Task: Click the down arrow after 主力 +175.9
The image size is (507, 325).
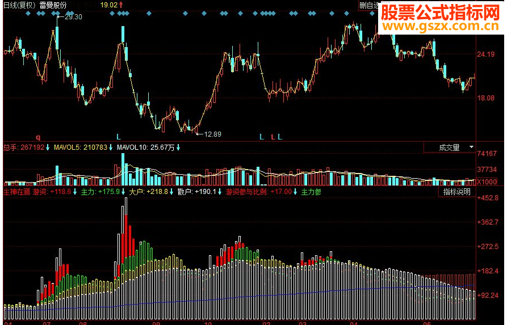Action: click(123, 192)
